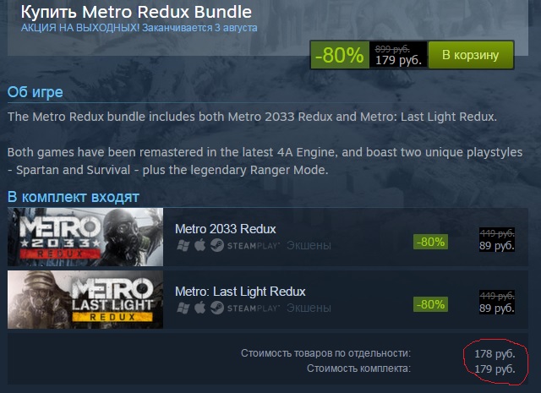Click Apple icon under Metro: Last Light Redux
This screenshot has width=541, height=393.
click(199, 308)
